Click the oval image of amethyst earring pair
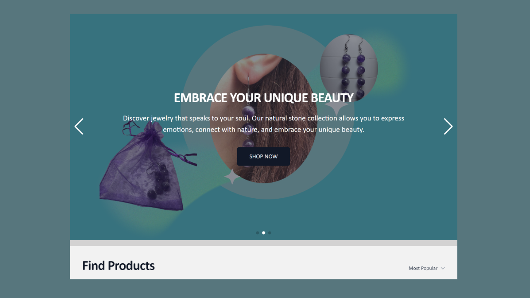 tap(349, 68)
